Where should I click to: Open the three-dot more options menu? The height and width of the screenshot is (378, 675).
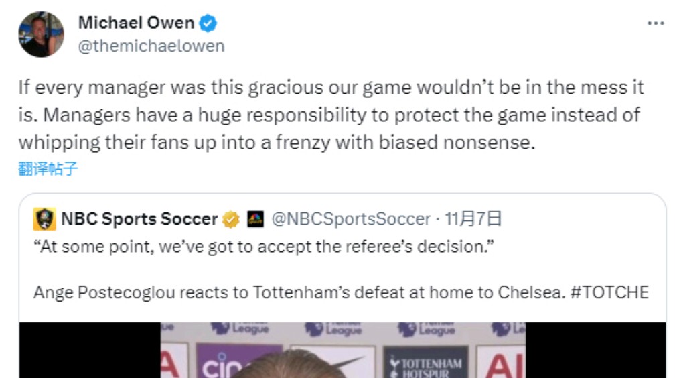pyautogui.click(x=655, y=23)
